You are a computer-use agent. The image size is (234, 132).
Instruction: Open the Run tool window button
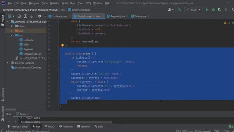click(37, 126)
